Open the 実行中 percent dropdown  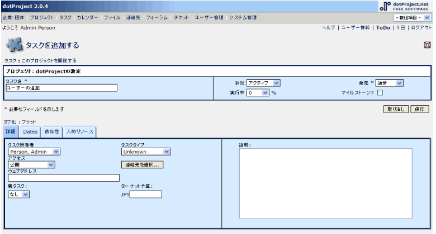coord(258,92)
